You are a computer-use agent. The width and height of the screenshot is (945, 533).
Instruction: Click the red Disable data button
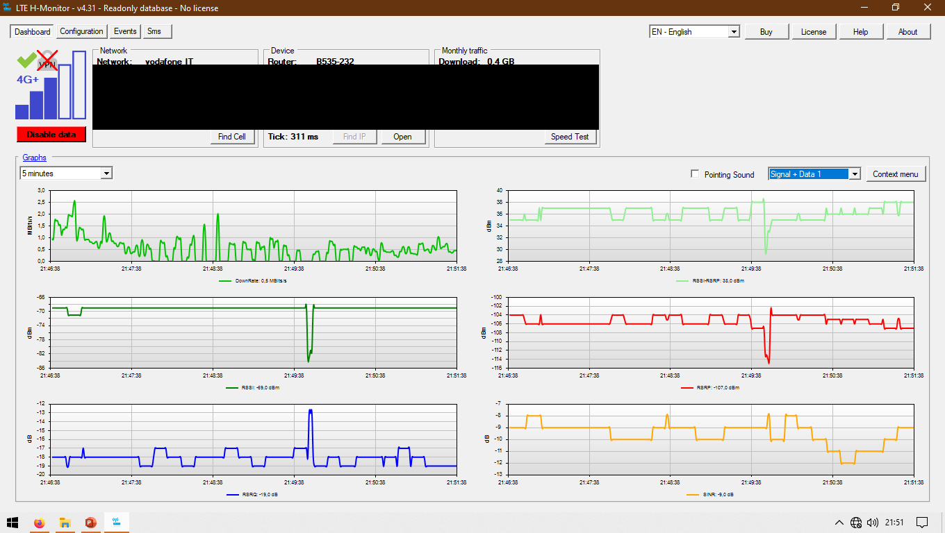pyautogui.click(x=51, y=135)
